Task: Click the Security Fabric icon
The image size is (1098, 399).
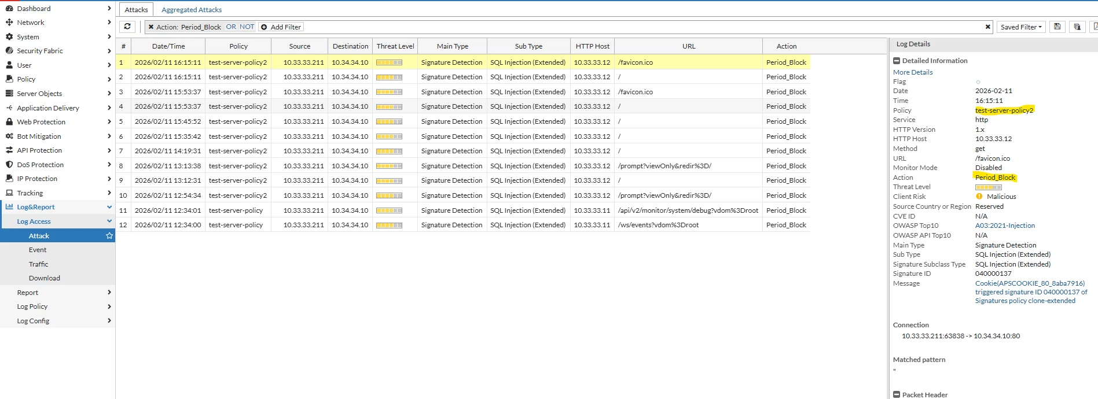Action: coord(9,51)
